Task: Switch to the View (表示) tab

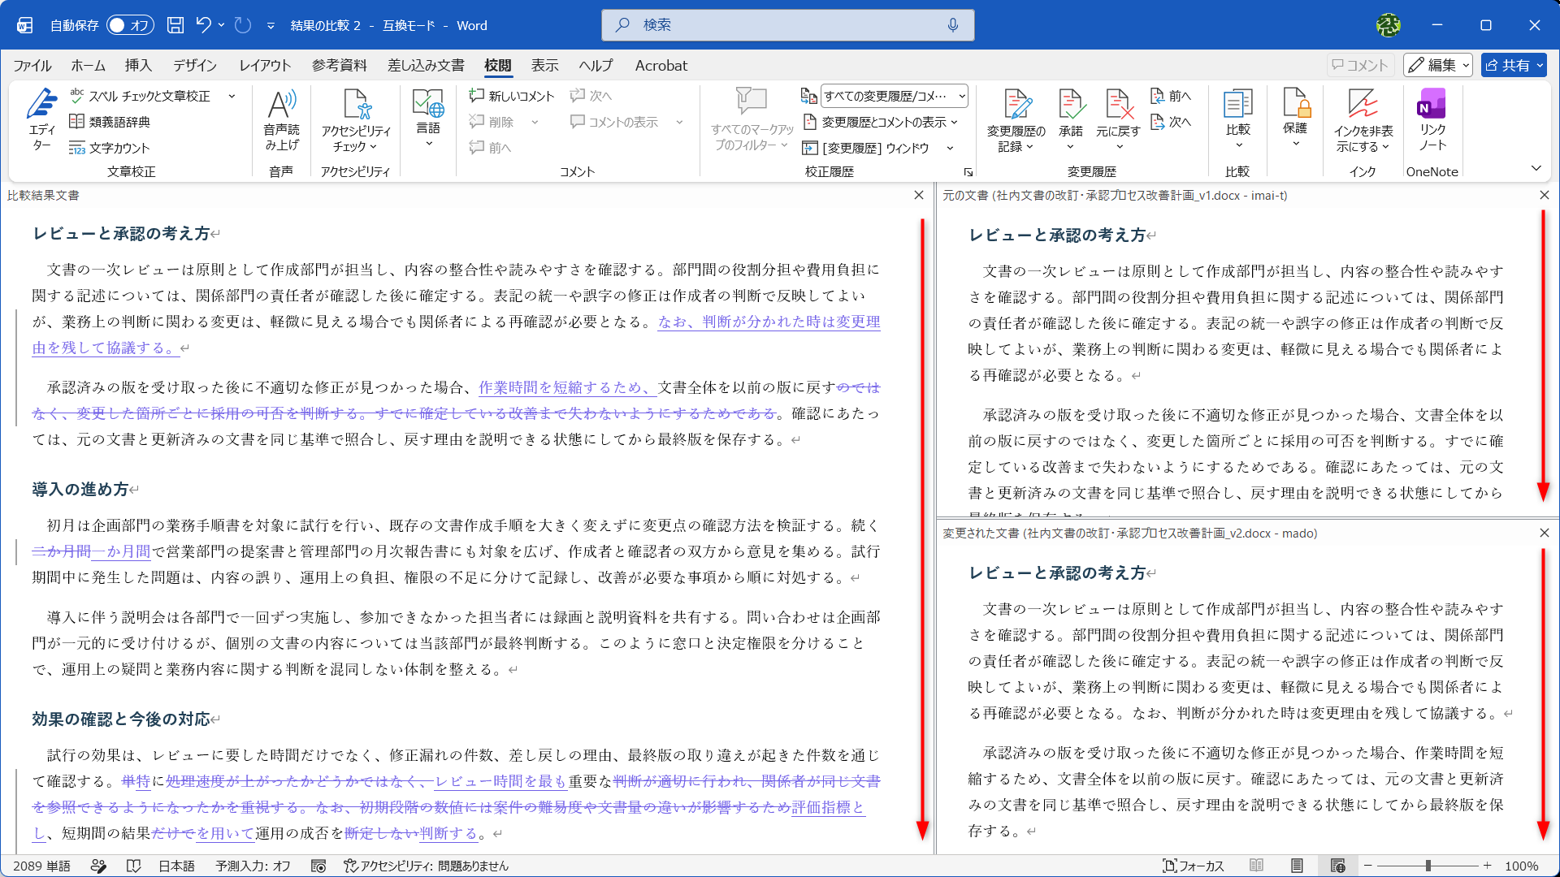Action: coord(544,65)
